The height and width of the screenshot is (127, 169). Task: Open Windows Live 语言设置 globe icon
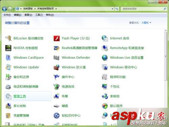coord(105,57)
